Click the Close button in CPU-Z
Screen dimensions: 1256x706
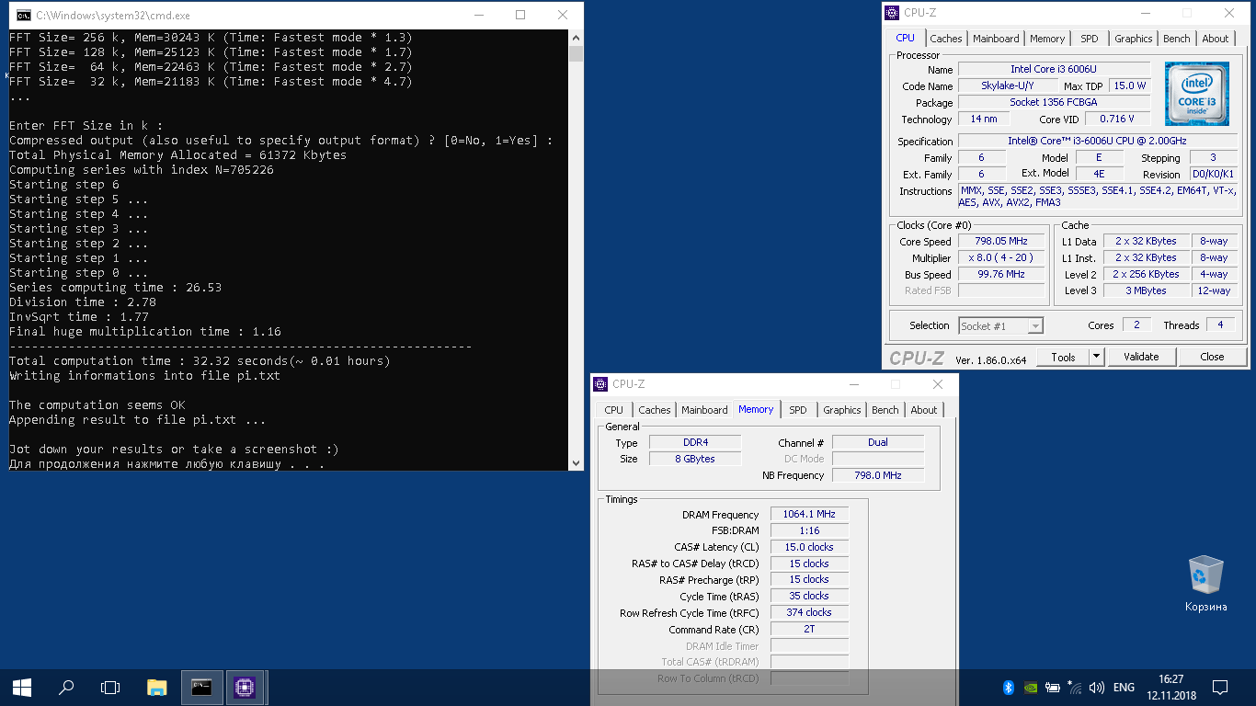[1212, 357]
